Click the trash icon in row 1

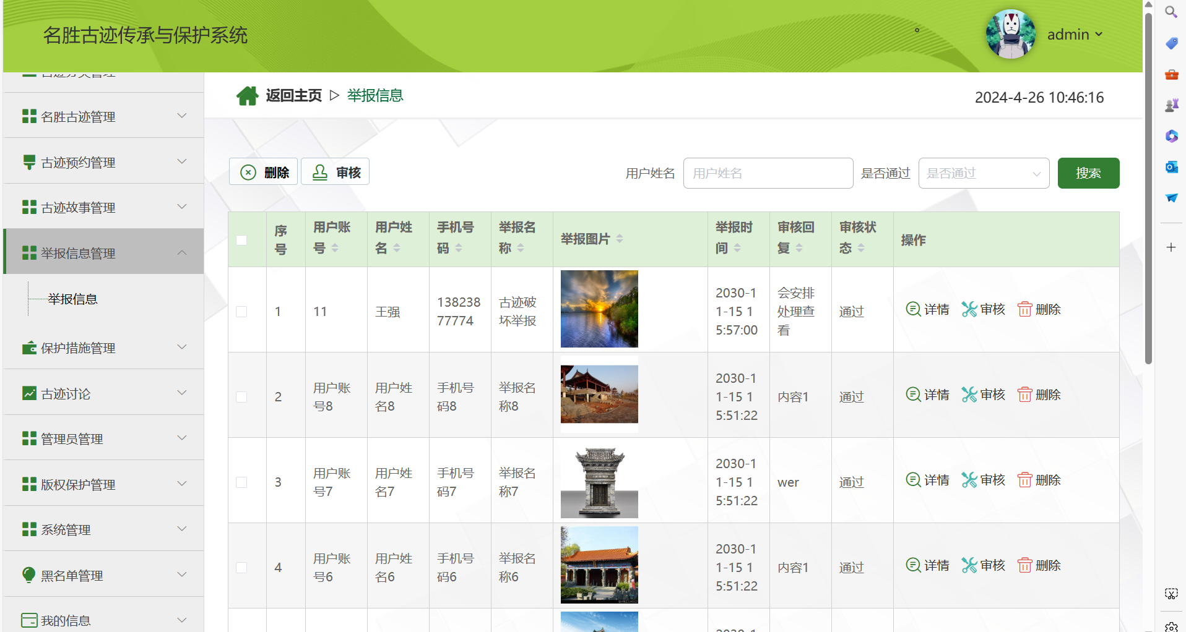point(1024,309)
